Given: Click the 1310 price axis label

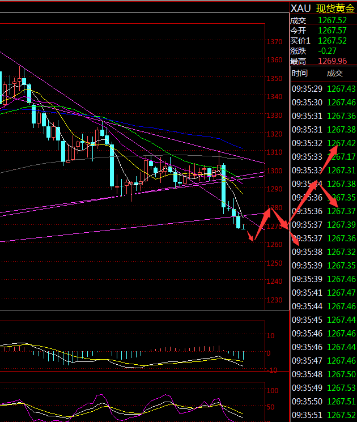Looking at the screenshot, I should (274, 152).
